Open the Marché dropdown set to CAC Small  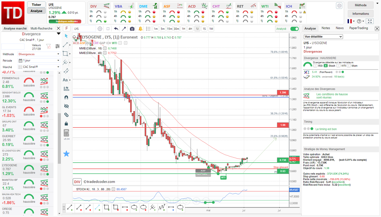pyautogui.click(x=39, y=67)
